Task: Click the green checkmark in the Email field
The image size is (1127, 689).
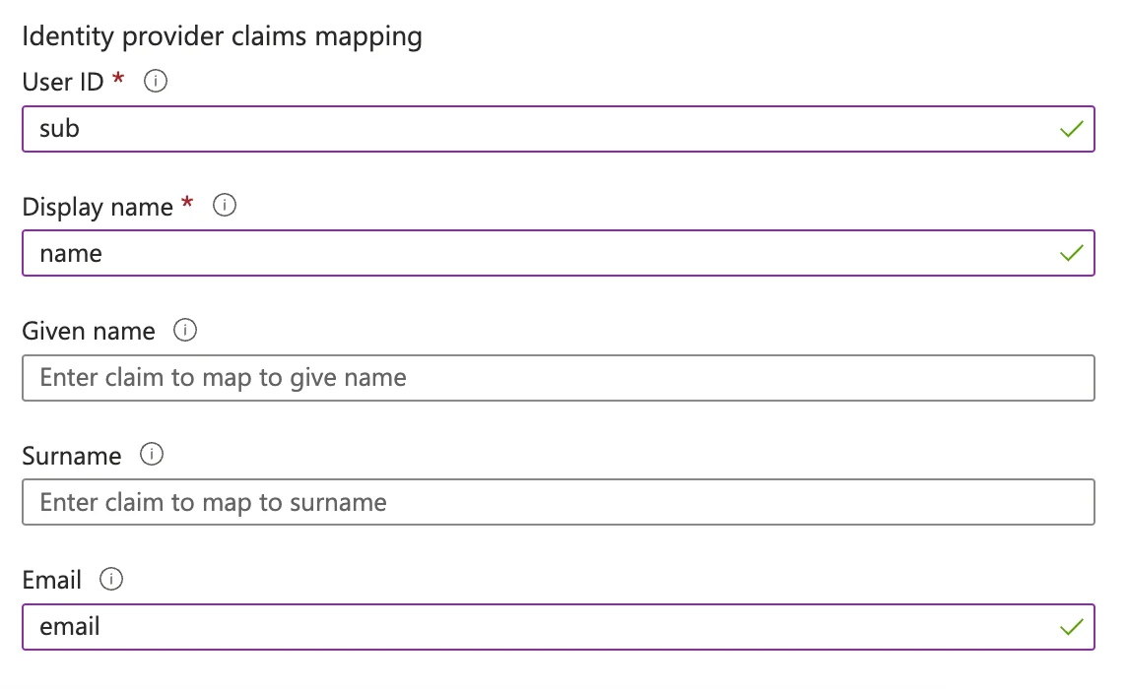Action: pos(1070,626)
